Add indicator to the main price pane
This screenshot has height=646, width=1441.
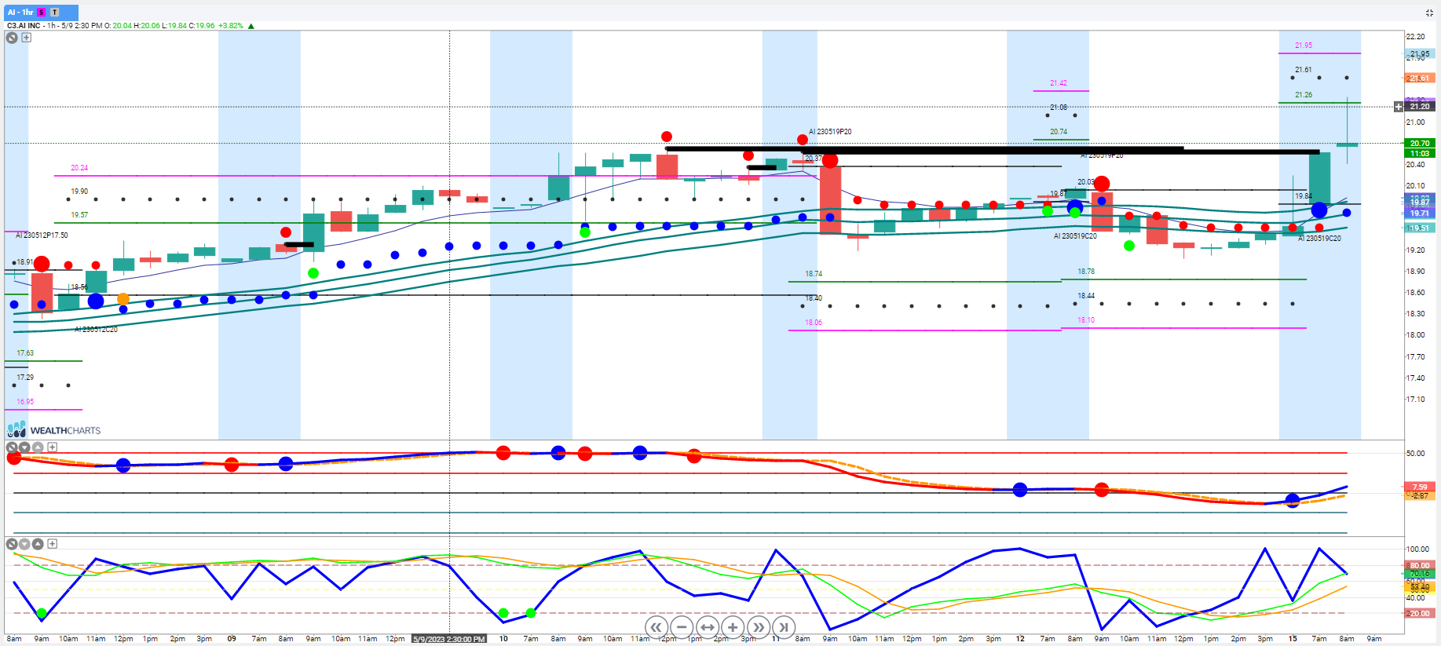26,37
